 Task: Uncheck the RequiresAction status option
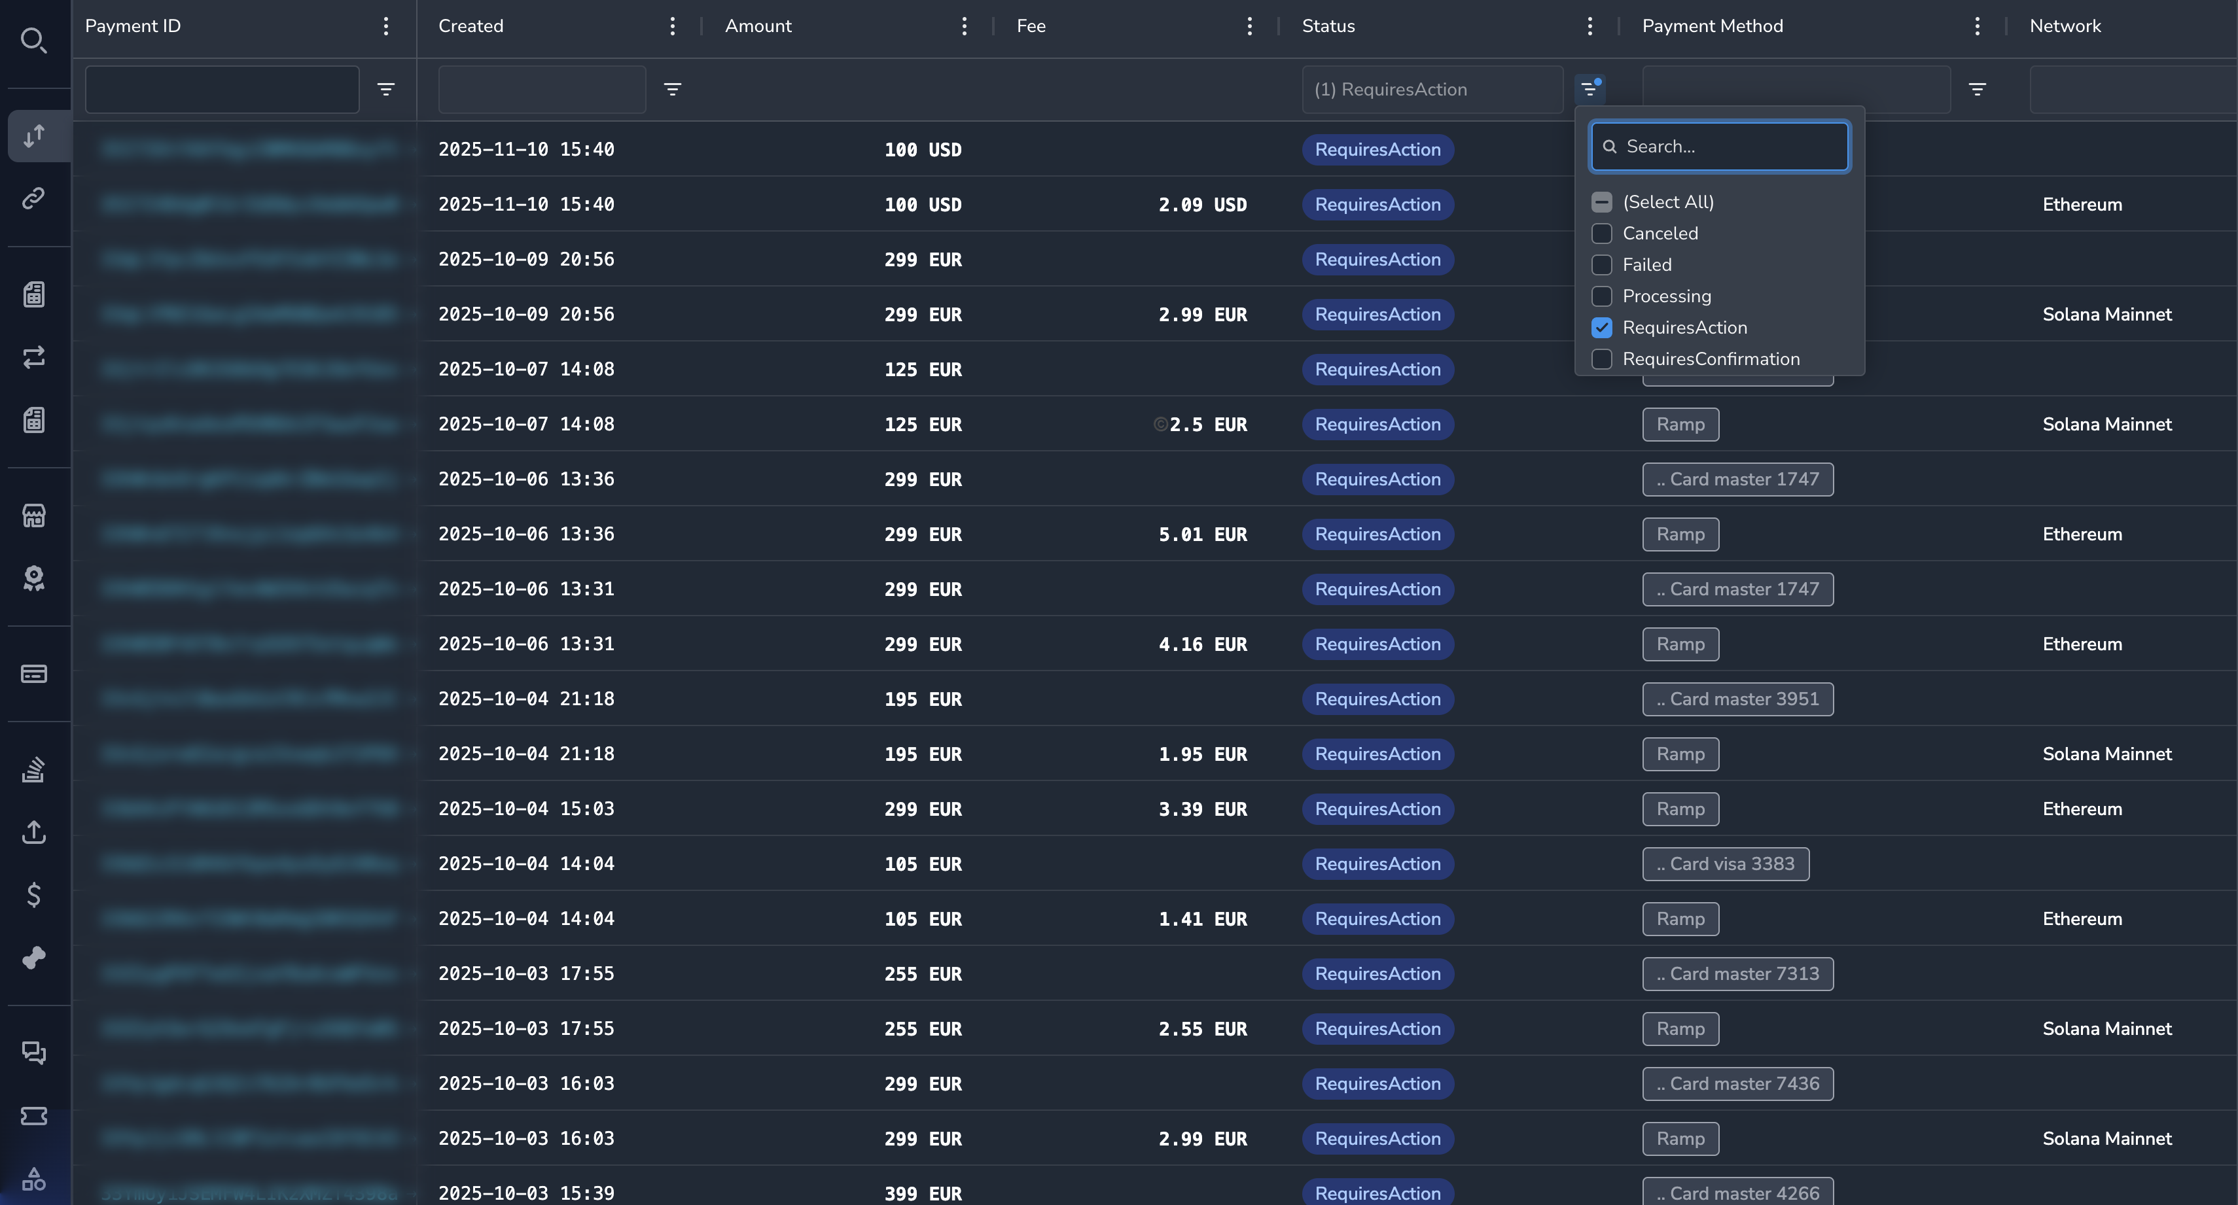(1602, 328)
